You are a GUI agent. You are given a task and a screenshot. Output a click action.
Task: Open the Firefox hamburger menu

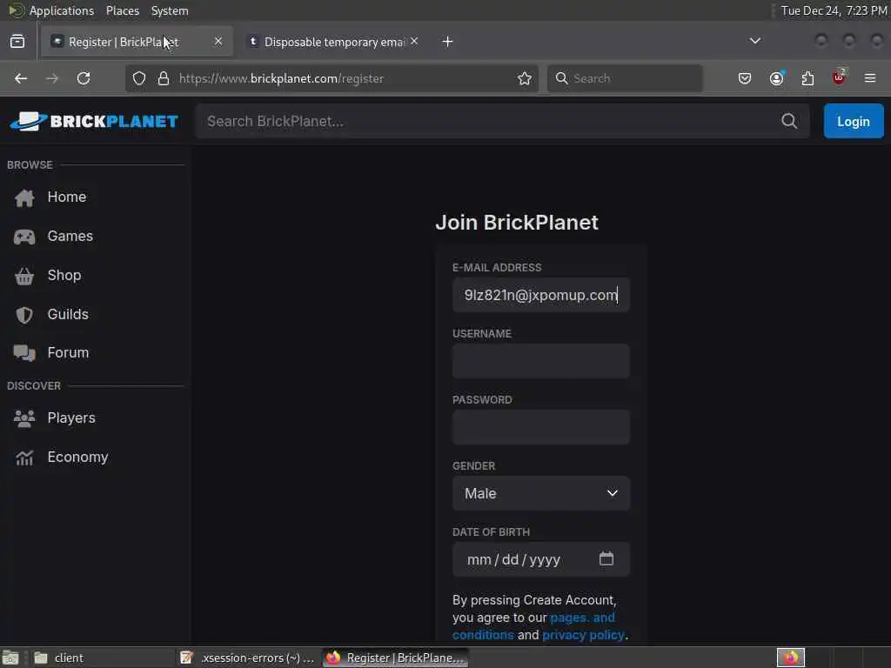click(x=870, y=78)
